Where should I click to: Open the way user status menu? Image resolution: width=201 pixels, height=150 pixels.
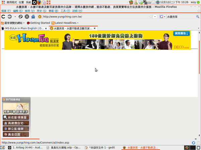pos(195,2)
